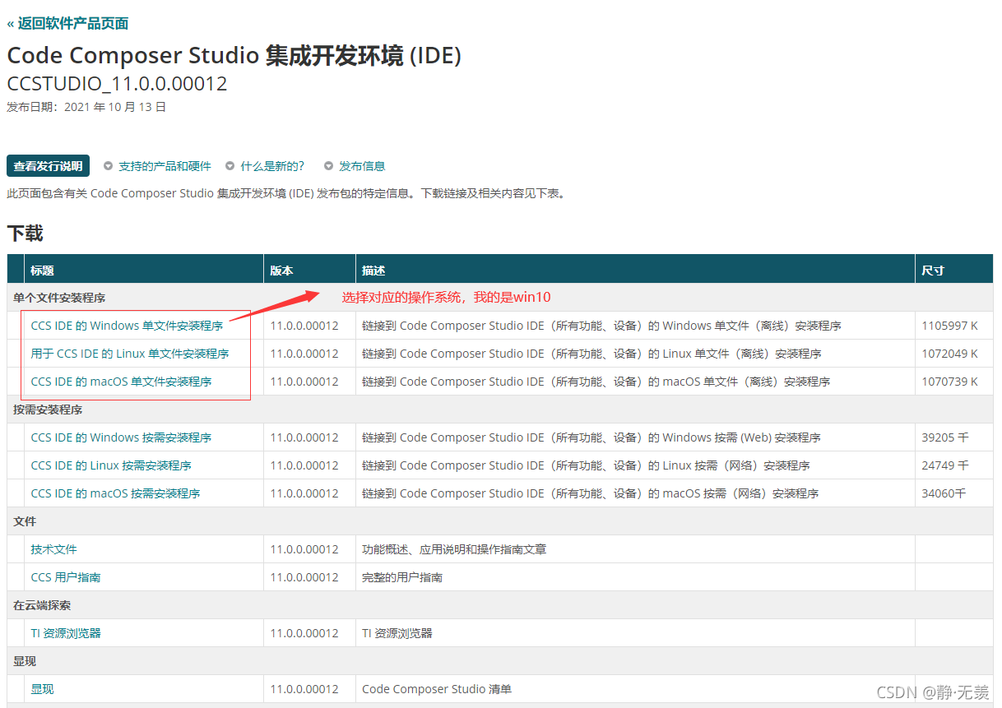Click the 在云端探索 group row

pyautogui.click(x=500, y=605)
